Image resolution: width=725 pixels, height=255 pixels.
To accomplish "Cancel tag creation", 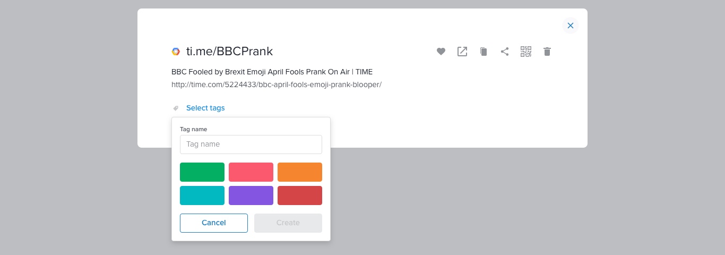I will [x=214, y=223].
